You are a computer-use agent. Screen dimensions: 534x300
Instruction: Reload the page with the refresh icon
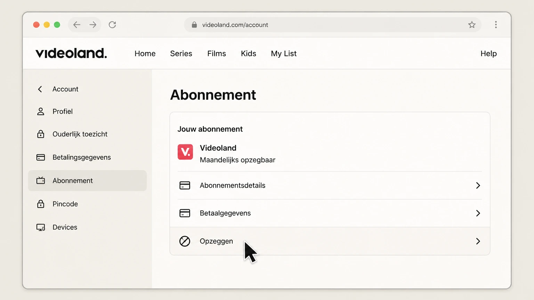(112, 25)
